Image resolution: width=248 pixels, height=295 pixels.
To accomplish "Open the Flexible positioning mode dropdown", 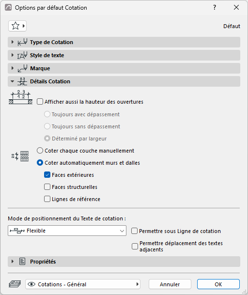I will (67, 231).
